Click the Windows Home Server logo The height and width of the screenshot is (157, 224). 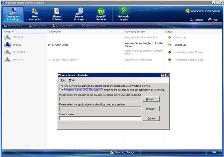click(203, 11)
